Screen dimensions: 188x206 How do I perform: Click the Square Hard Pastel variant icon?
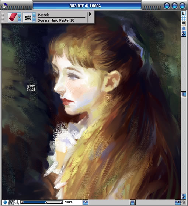28,17
